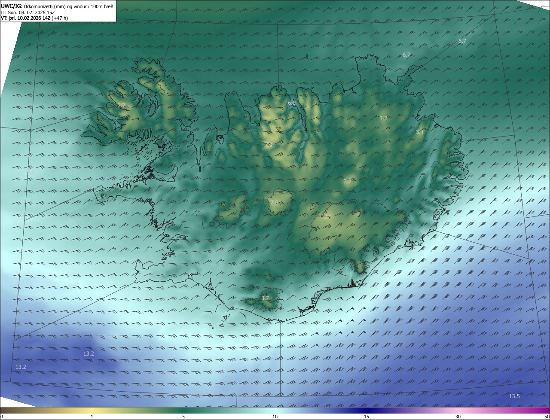550x420 pixels.
Task: Click the 3.7 value label near the south coast
Action: 265,298
